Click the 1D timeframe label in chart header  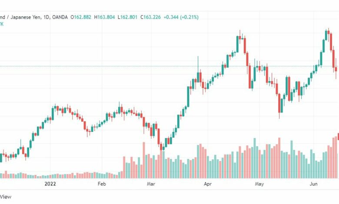[46, 17]
